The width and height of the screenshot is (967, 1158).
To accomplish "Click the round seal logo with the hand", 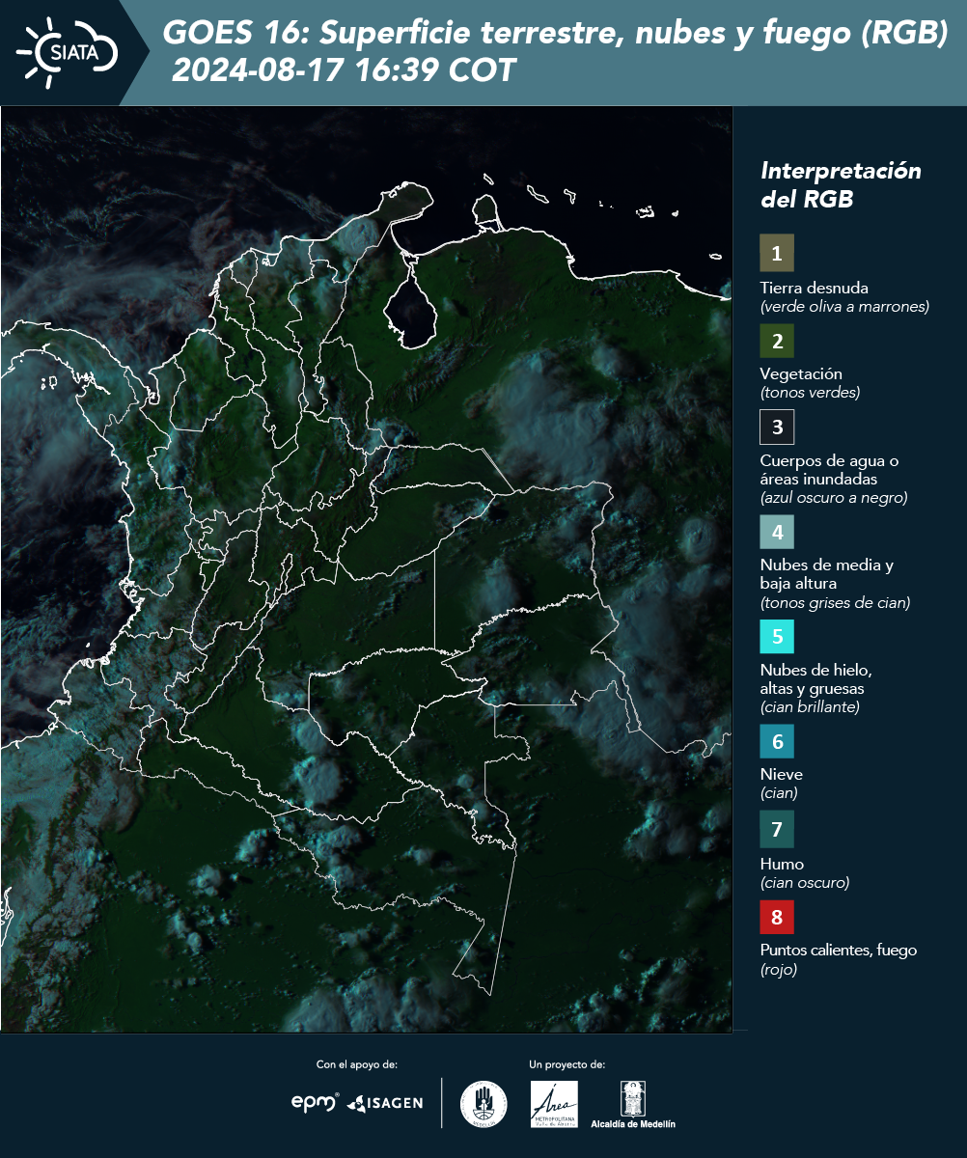I will click(x=483, y=1104).
